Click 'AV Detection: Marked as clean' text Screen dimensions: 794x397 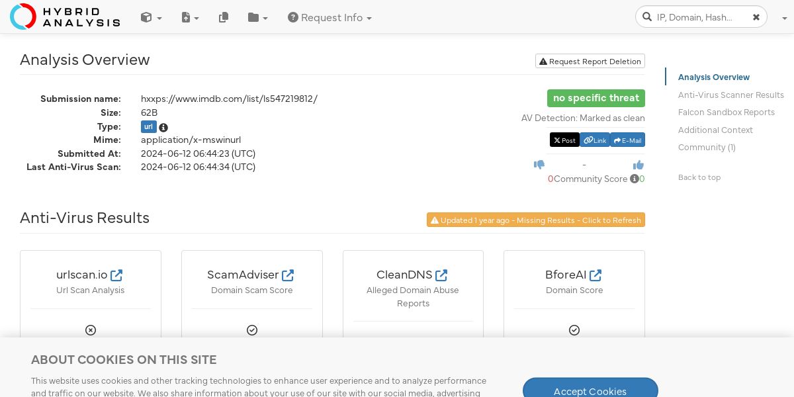pos(583,118)
